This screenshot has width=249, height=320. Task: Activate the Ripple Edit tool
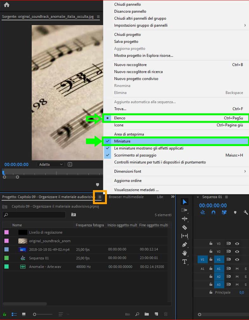point(185,219)
